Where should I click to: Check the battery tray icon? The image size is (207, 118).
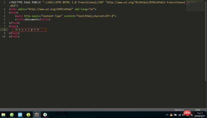pyautogui.click(x=175, y=115)
